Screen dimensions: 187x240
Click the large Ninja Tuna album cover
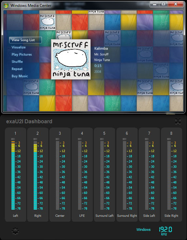(x=71, y=60)
